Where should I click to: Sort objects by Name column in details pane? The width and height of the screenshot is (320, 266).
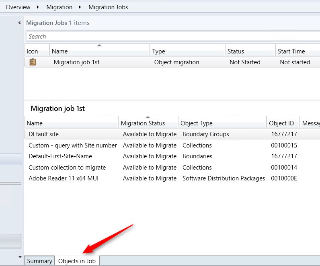tap(71, 123)
